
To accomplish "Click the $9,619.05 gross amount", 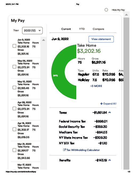I will (23, 137).
